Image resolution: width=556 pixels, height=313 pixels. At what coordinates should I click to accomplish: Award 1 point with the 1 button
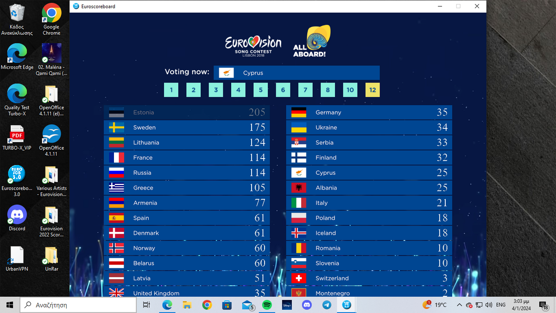(171, 90)
